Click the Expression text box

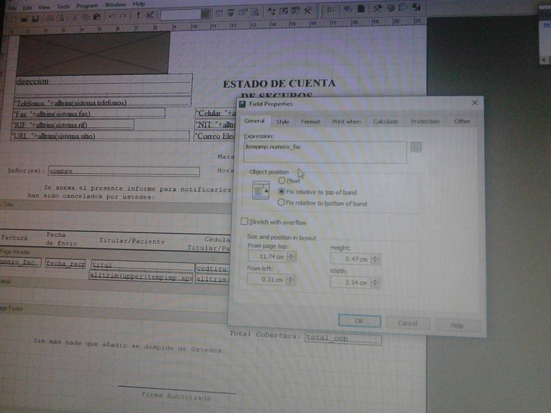(325, 152)
